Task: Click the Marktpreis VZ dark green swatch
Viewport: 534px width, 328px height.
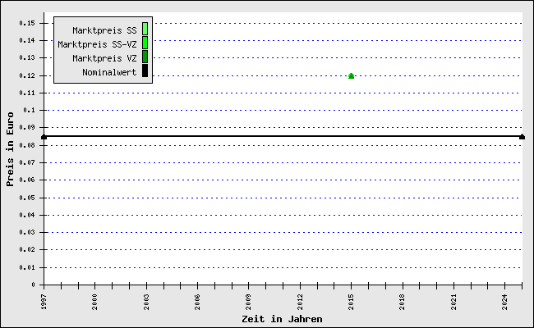Action: pos(145,57)
